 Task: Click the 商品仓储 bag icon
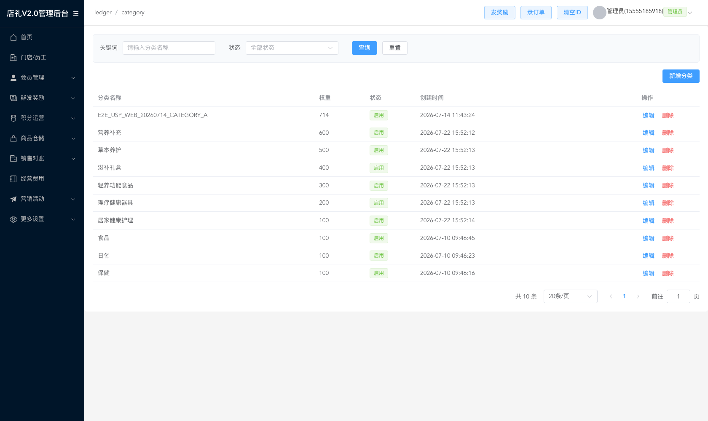13,139
